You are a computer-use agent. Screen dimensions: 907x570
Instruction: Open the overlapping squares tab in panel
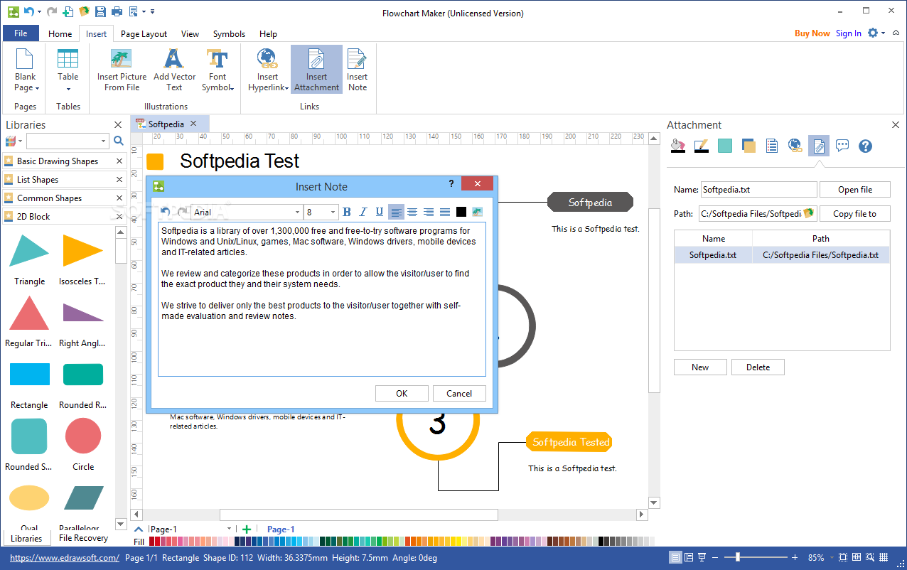coord(748,146)
